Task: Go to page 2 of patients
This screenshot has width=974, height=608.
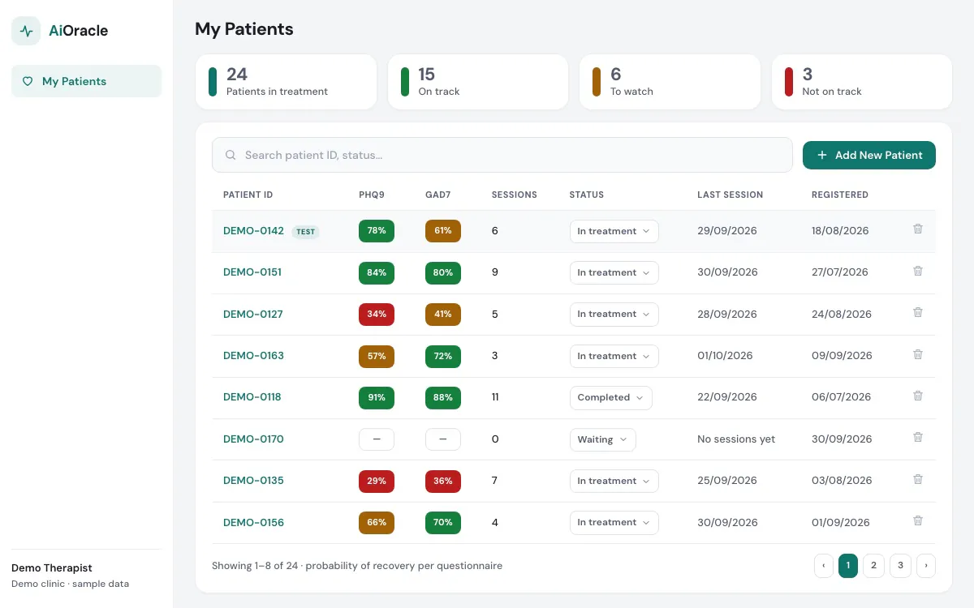Action: tap(873, 566)
